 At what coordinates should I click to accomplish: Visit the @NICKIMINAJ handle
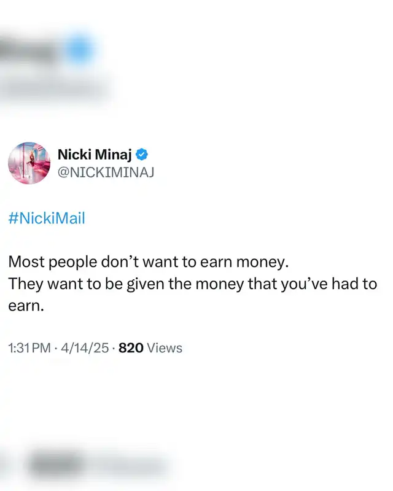(106, 172)
